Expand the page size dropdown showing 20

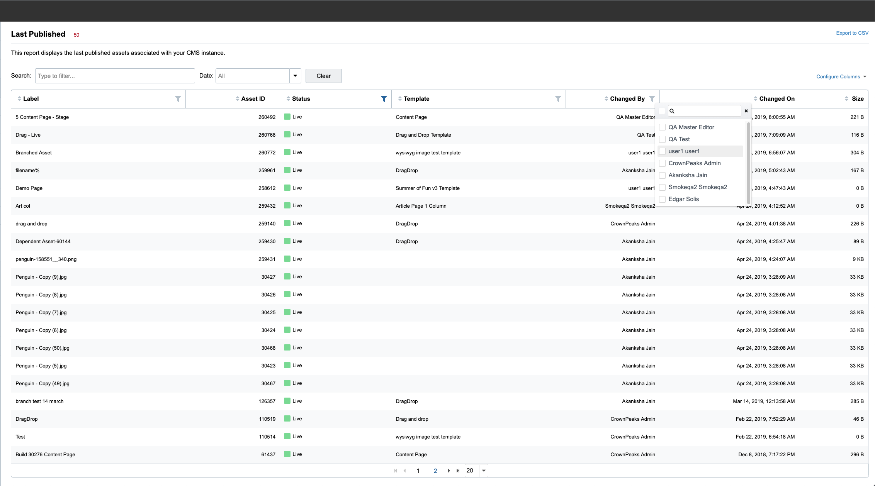[483, 471]
